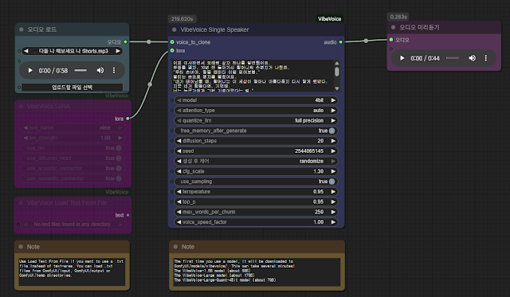Cycle lora_name forward with right arrow
The height and width of the screenshot is (297, 510).
120,127
